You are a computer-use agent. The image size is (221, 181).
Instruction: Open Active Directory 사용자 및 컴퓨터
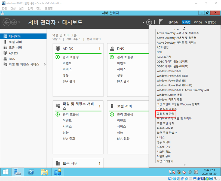pos(176,38)
